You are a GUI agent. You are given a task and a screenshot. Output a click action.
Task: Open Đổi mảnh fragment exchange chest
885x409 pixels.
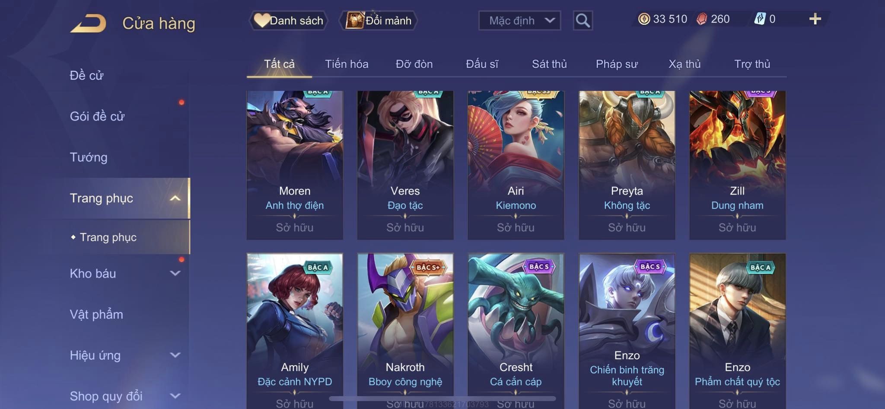tap(379, 20)
